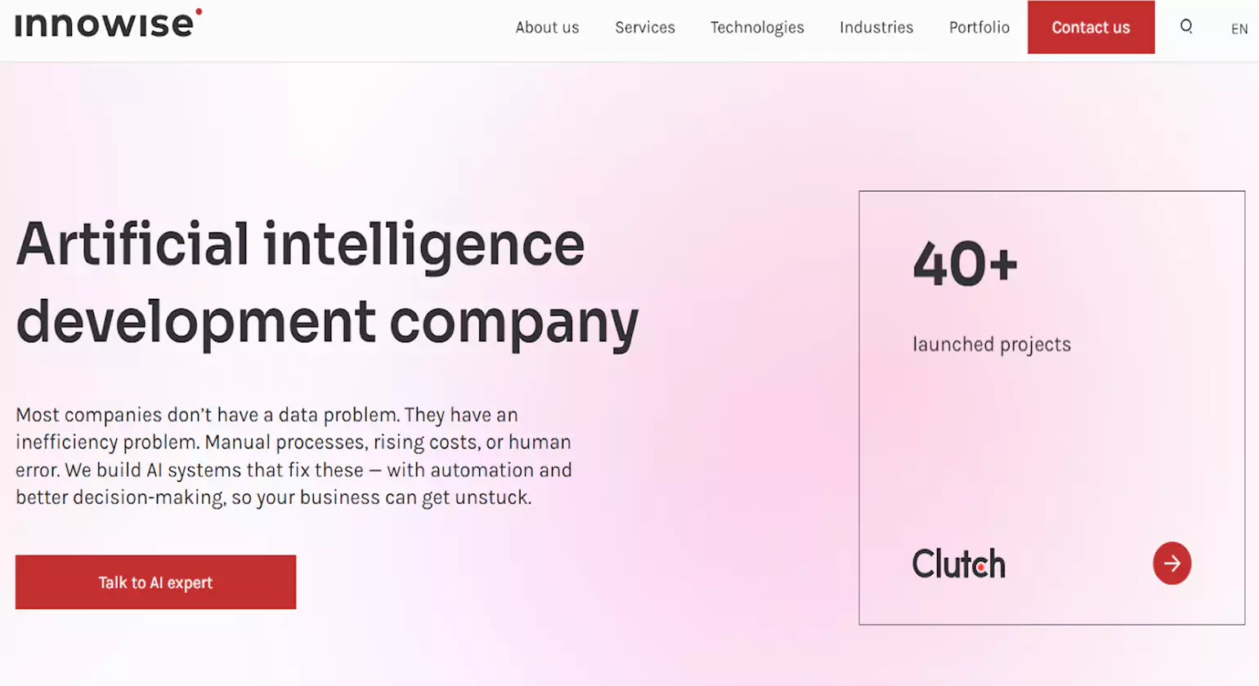Click the word 'development' in the headline
Image resolution: width=1259 pixels, height=686 pixels.
pos(195,323)
